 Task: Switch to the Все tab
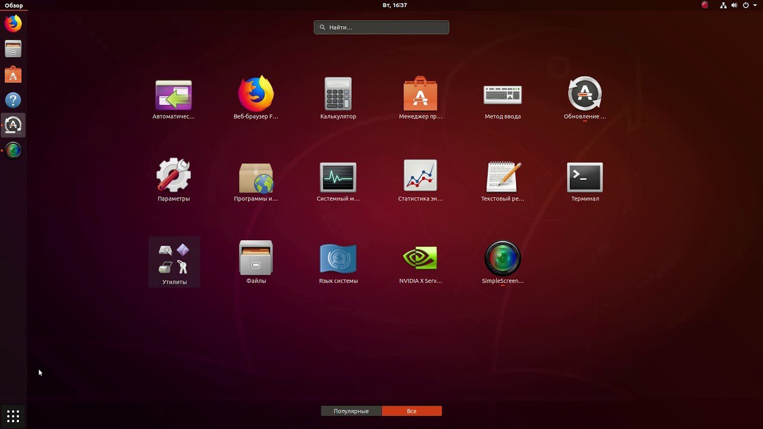point(412,411)
